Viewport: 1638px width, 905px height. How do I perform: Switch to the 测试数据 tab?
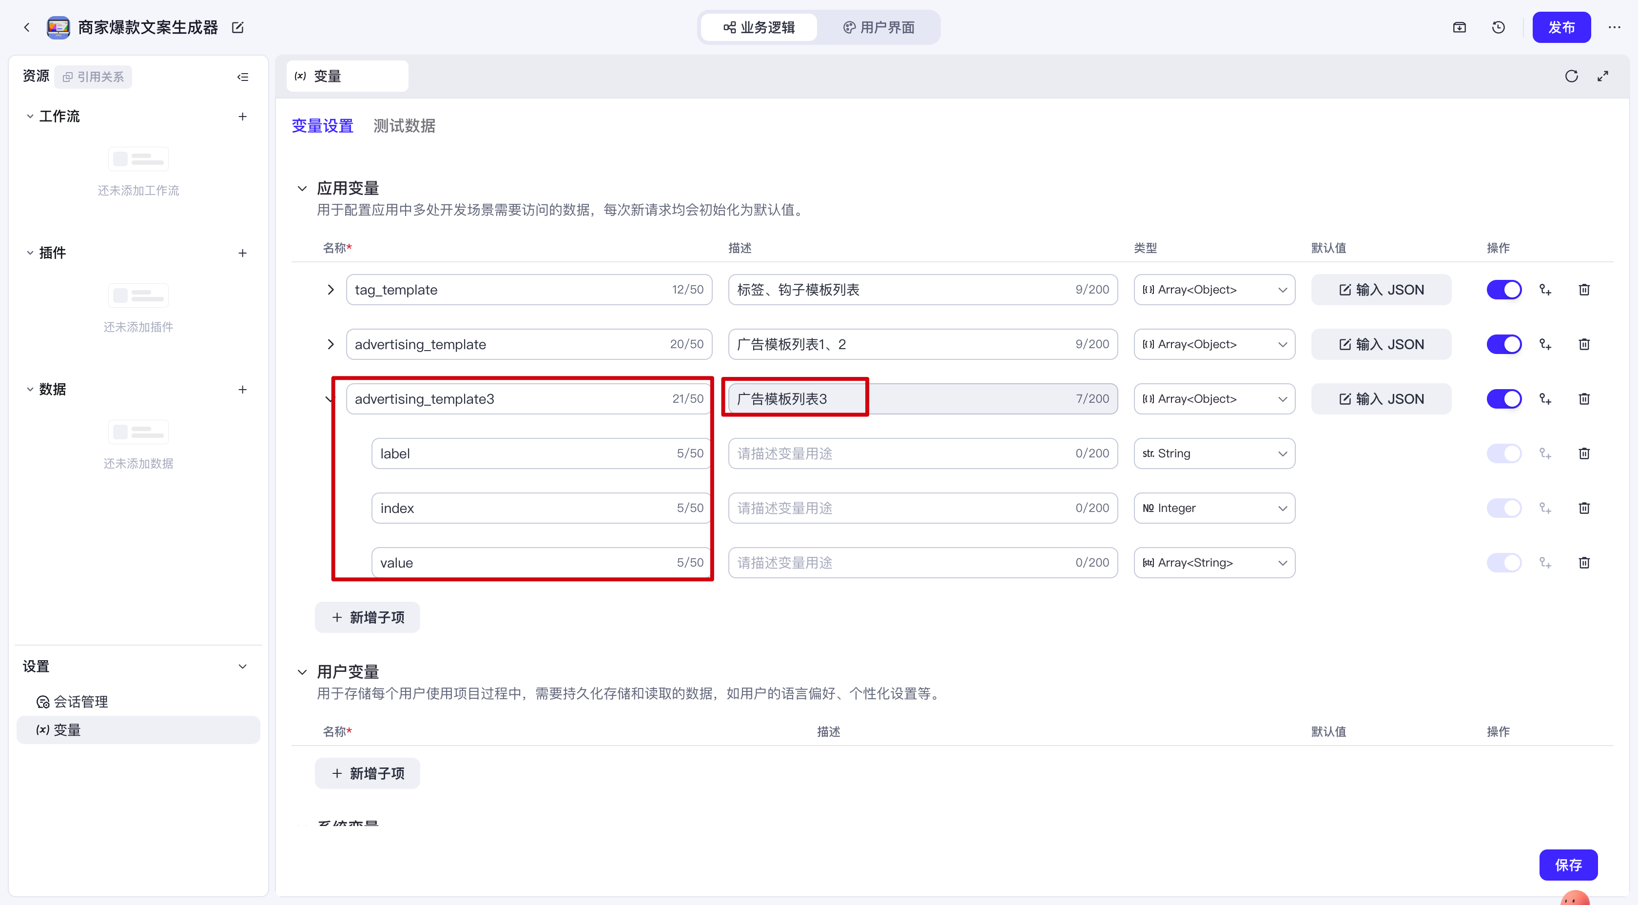(404, 126)
